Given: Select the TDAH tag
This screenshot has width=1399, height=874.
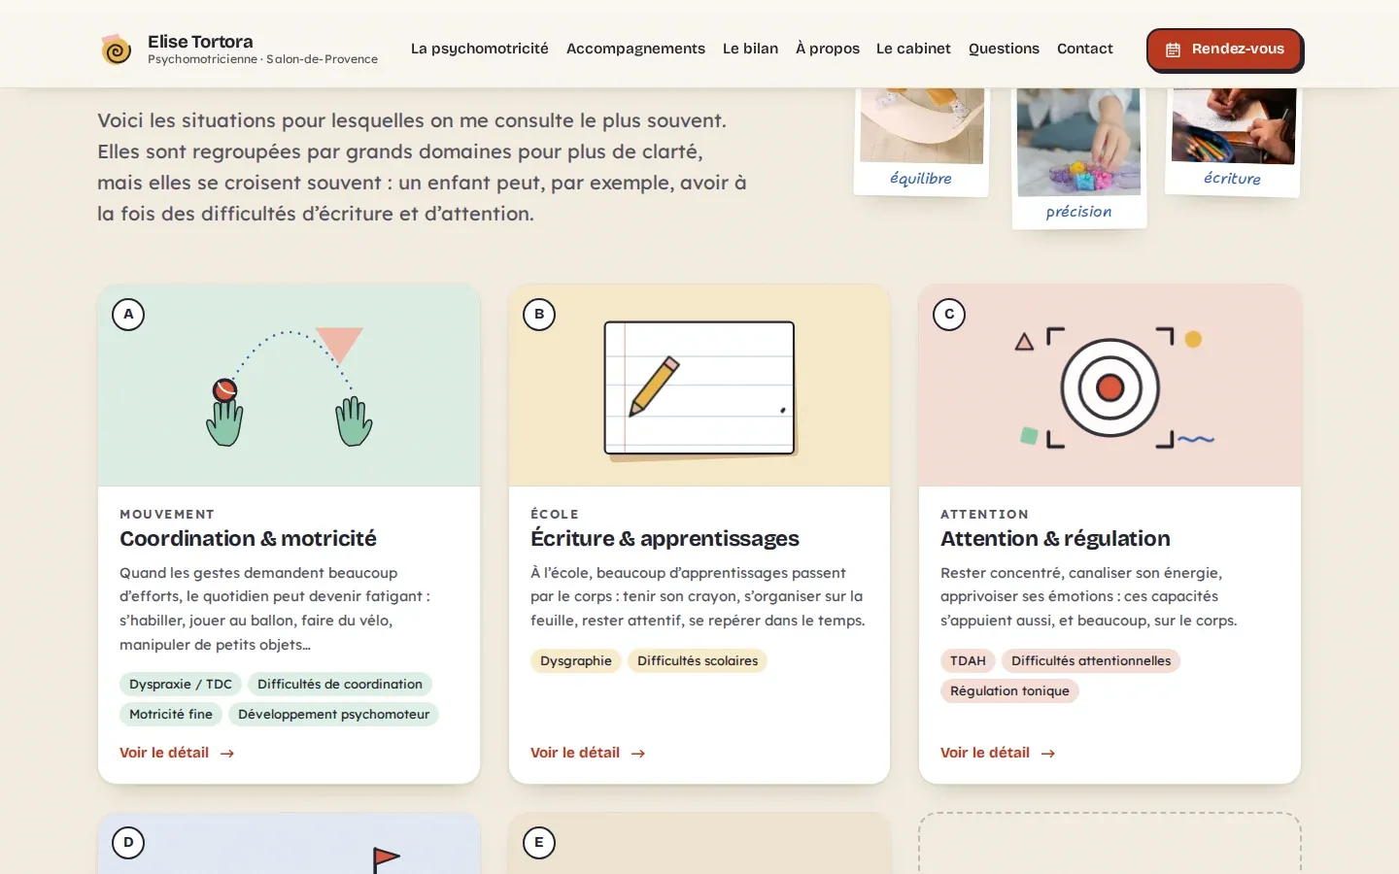Looking at the screenshot, I should click(x=968, y=661).
